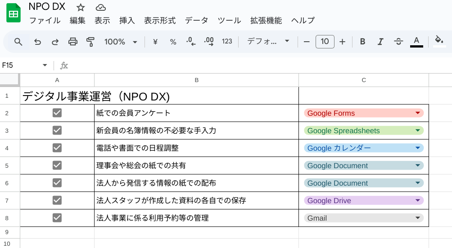
Task: Open the 表示 menu
Action: pos(102,20)
